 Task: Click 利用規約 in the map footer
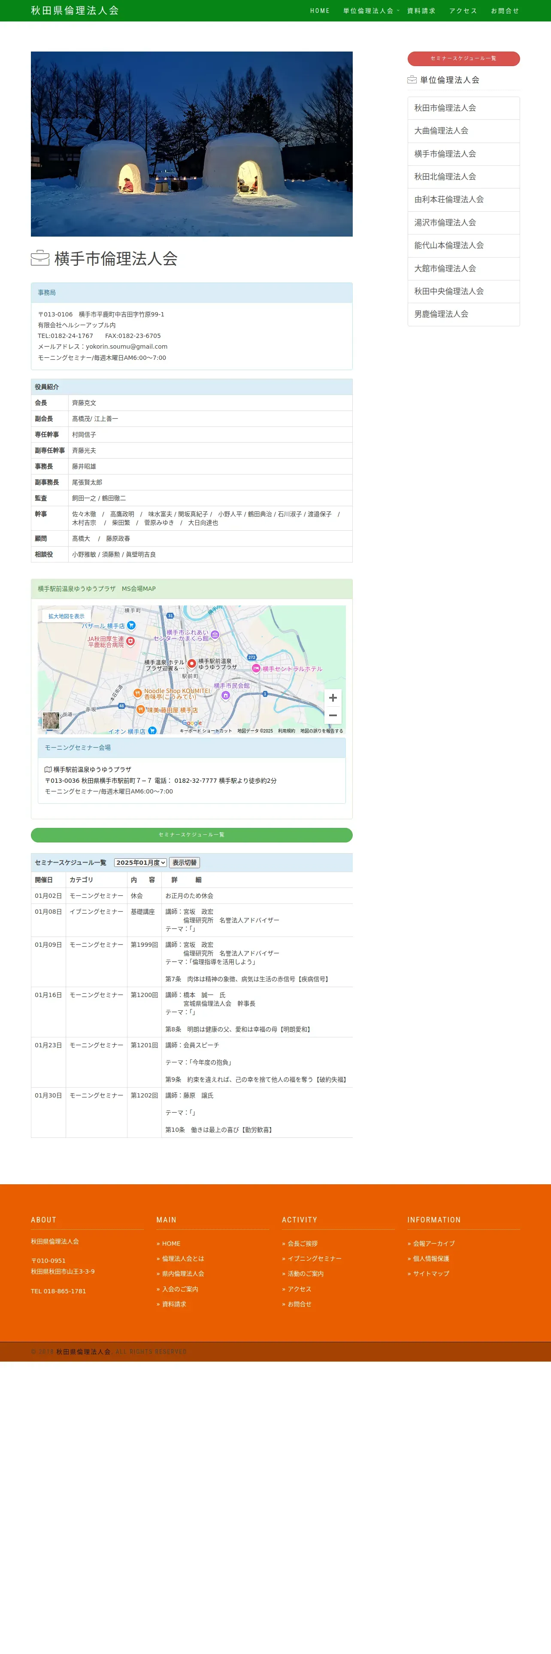click(x=286, y=731)
